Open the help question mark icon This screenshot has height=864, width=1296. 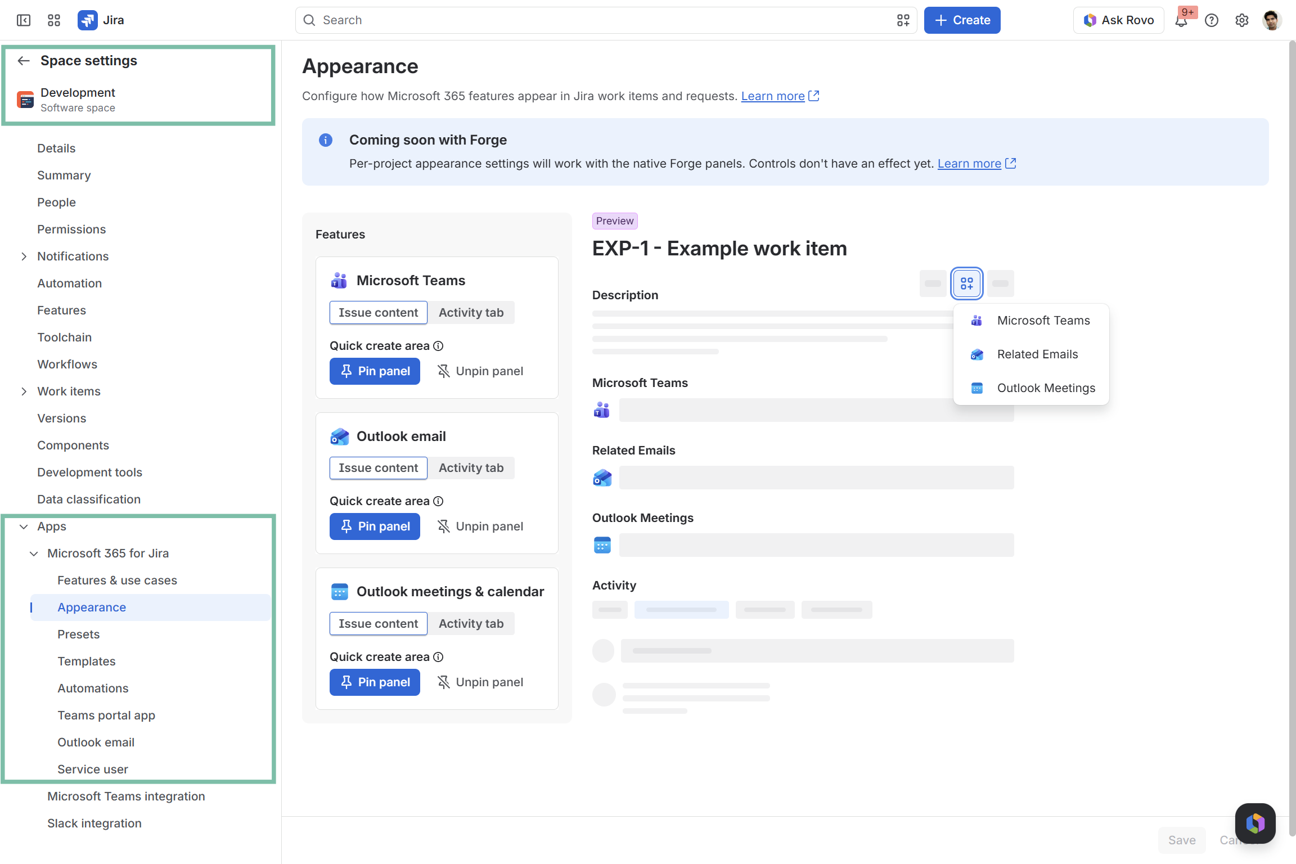pyautogui.click(x=1212, y=20)
